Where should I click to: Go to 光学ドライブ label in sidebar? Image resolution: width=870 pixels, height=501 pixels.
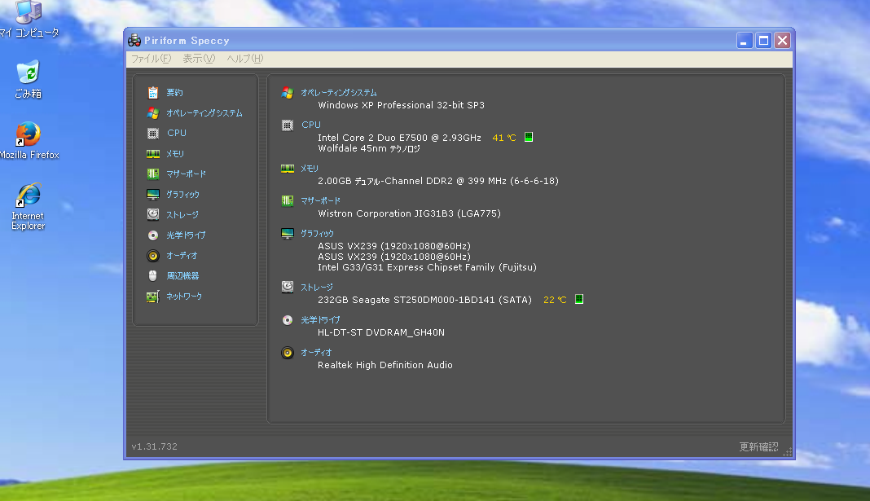point(187,235)
